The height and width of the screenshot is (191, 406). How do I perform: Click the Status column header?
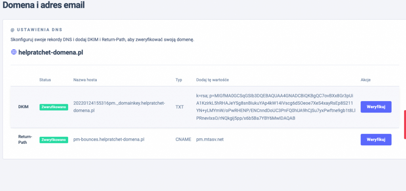[45, 80]
